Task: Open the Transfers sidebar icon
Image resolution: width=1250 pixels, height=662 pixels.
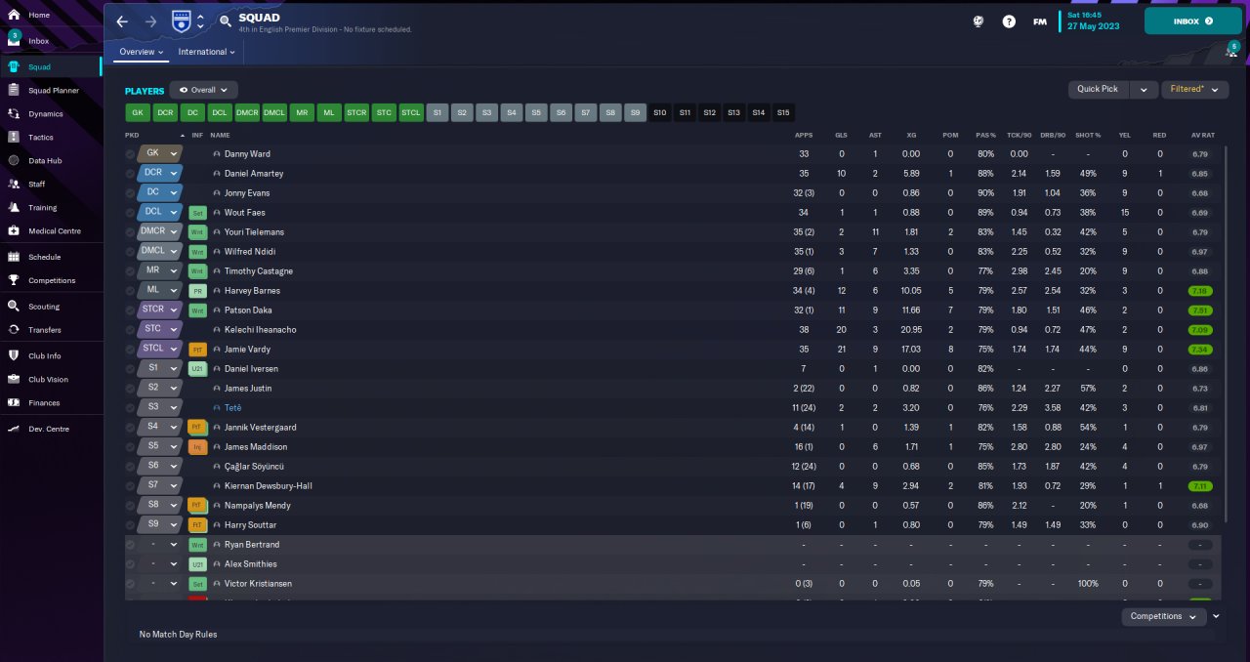Action: 14,329
